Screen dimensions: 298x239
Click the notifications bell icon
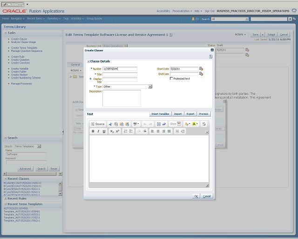tap(193, 19)
